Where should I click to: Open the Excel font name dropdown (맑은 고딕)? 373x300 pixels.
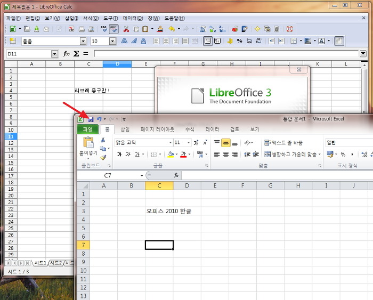click(171, 142)
